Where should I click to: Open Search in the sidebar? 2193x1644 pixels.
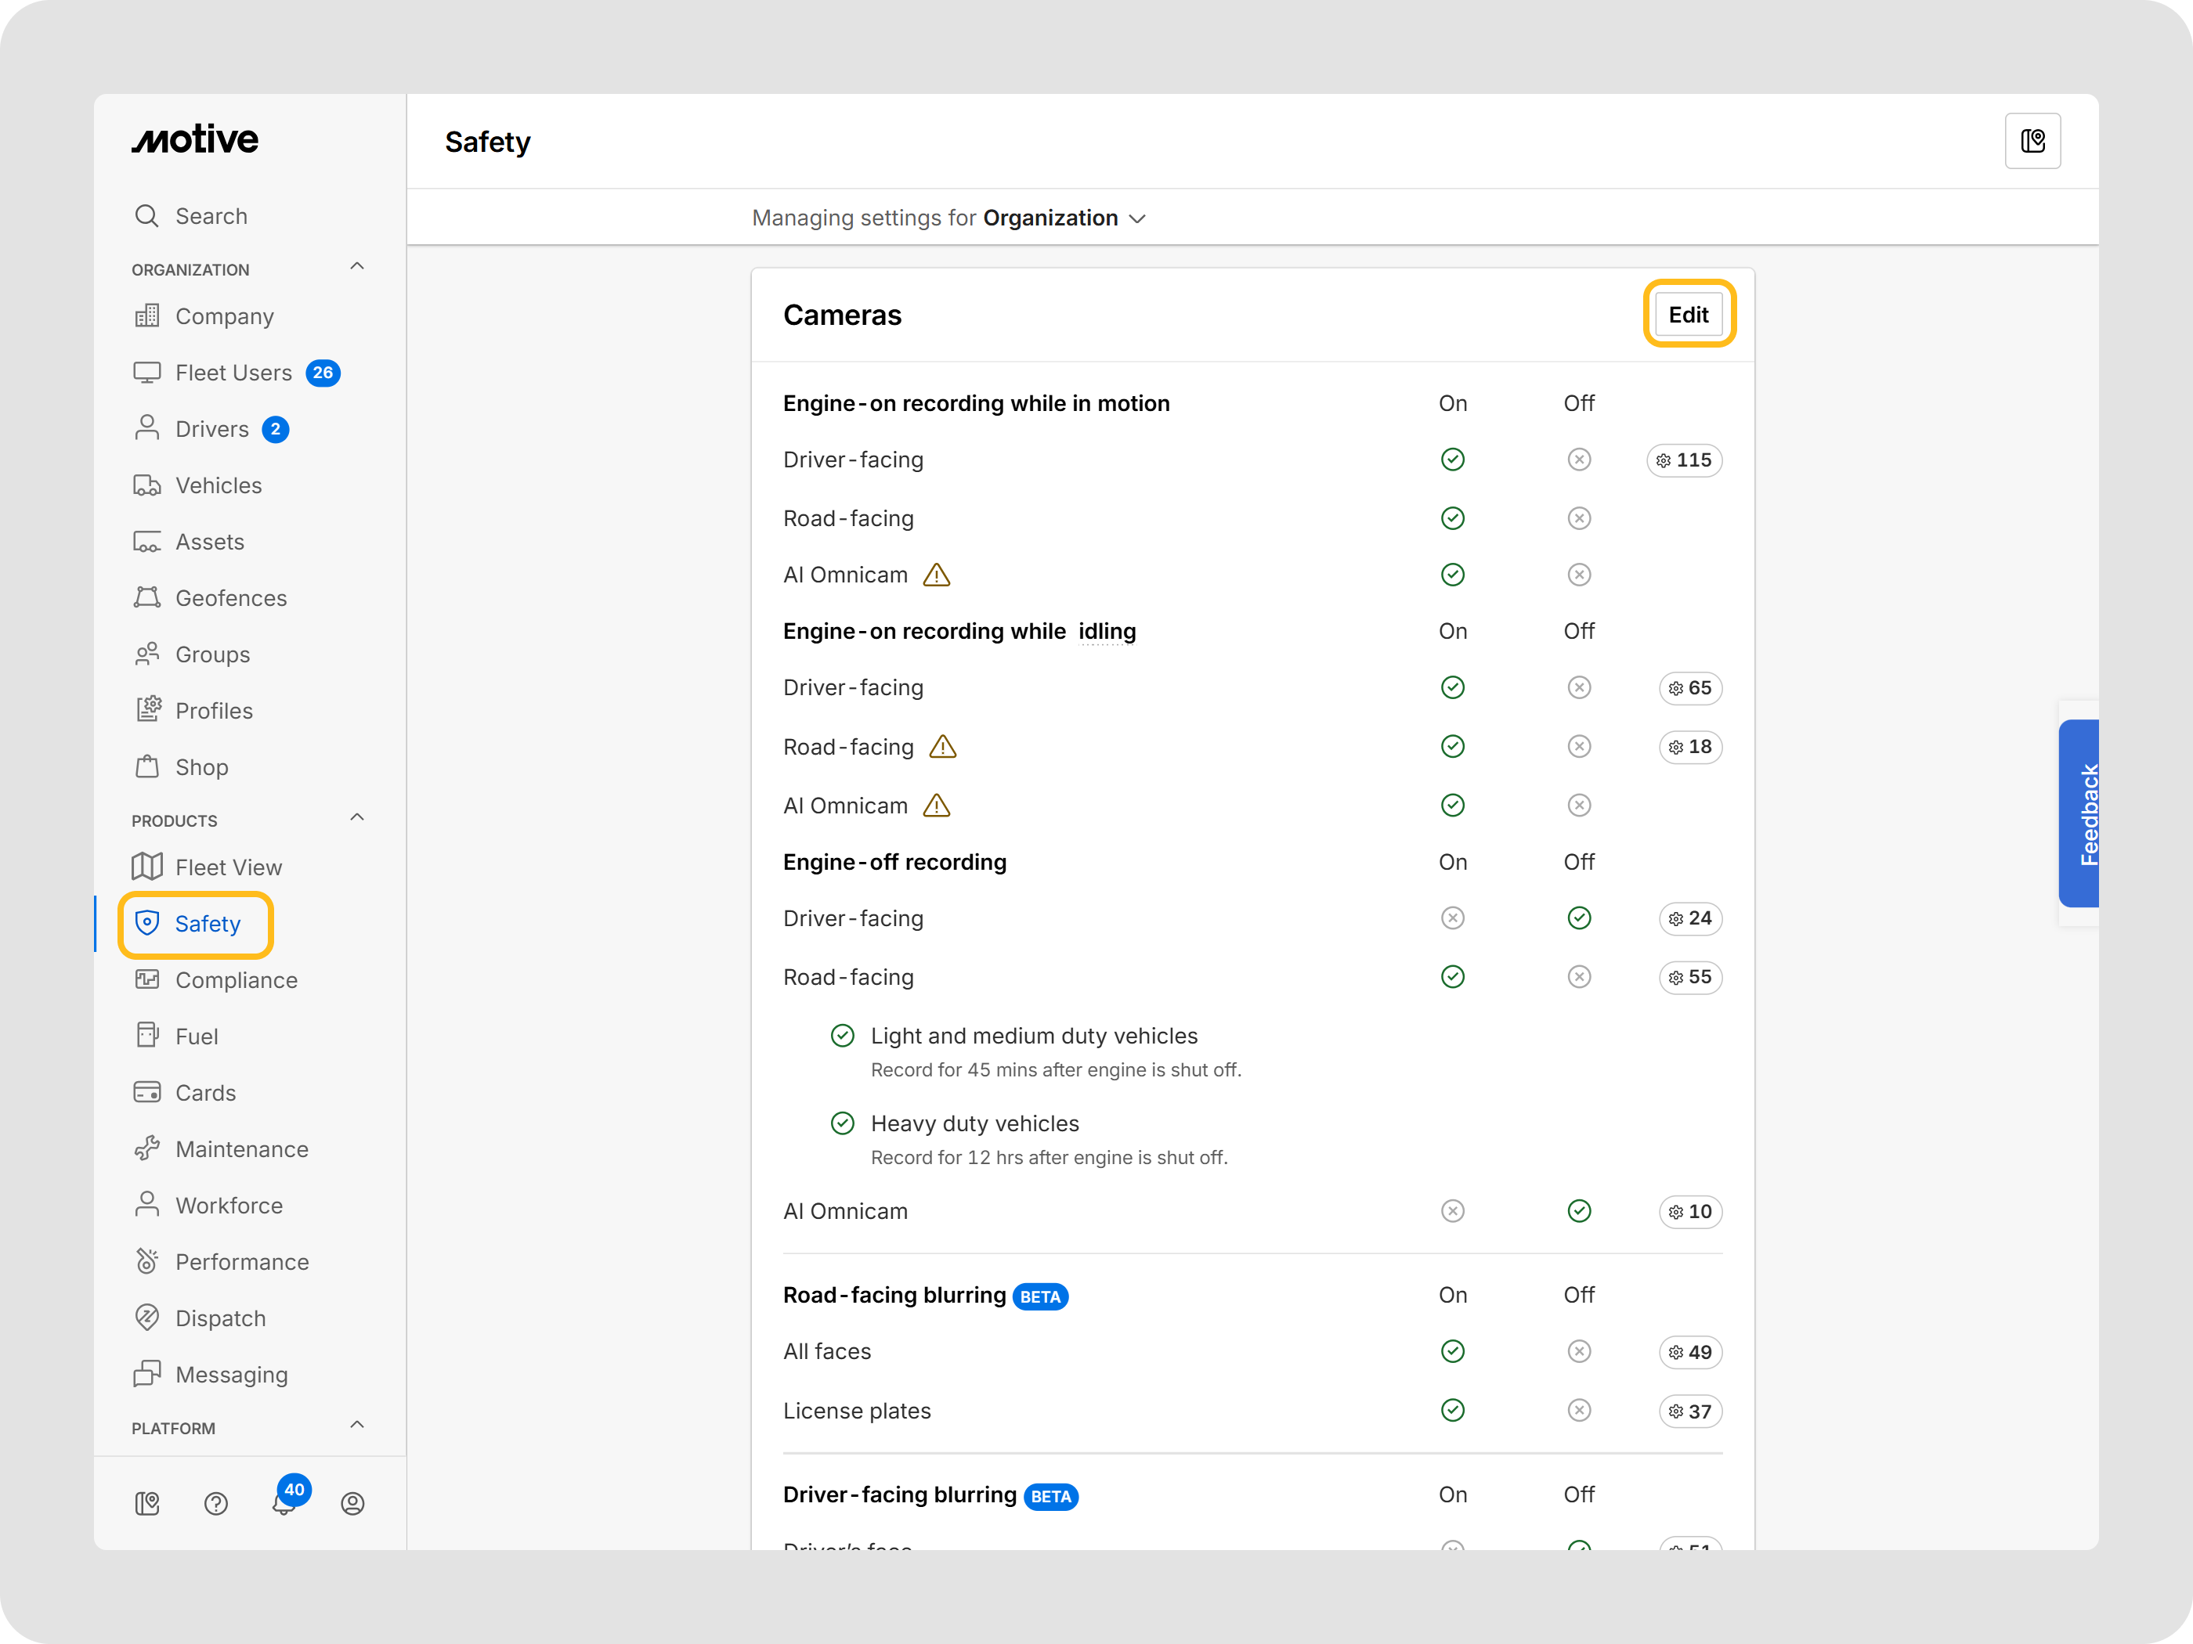point(191,216)
